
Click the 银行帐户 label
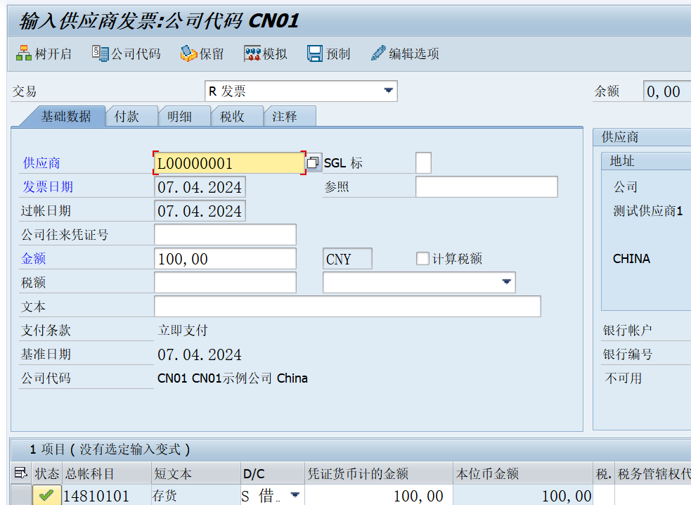(628, 331)
